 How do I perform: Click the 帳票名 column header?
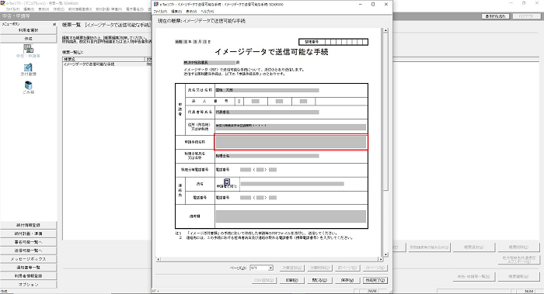click(103, 60)
